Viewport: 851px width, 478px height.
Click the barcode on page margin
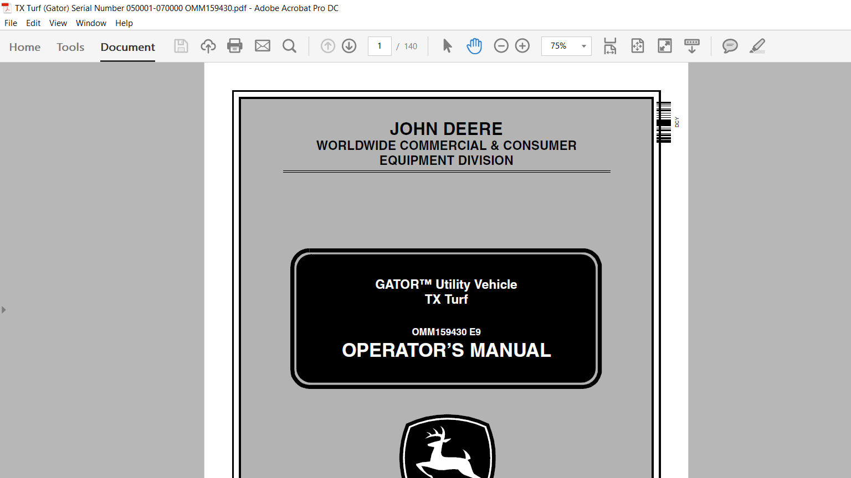[x=664, y=122]
